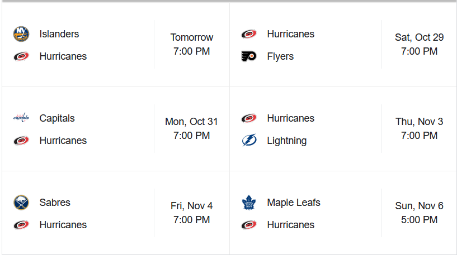Image resolution: width=457 pixels, height=255 pixels.
Task: Click the Islanders team logo
Action: click(21, 34)
